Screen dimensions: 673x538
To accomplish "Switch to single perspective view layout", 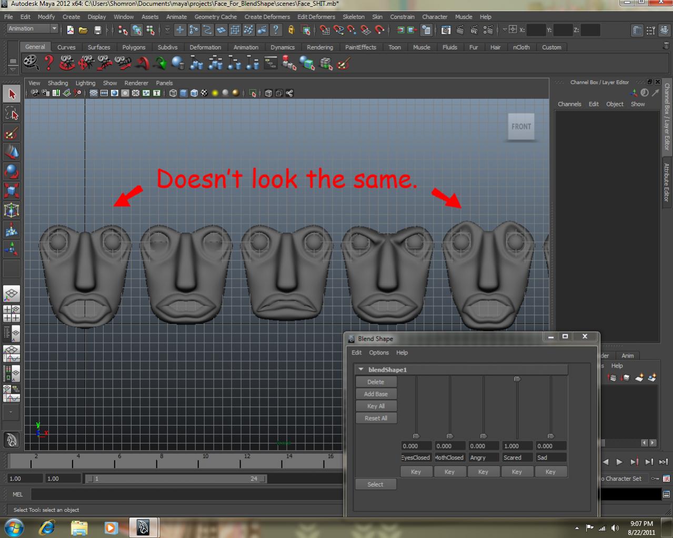I will click(12, 293).
